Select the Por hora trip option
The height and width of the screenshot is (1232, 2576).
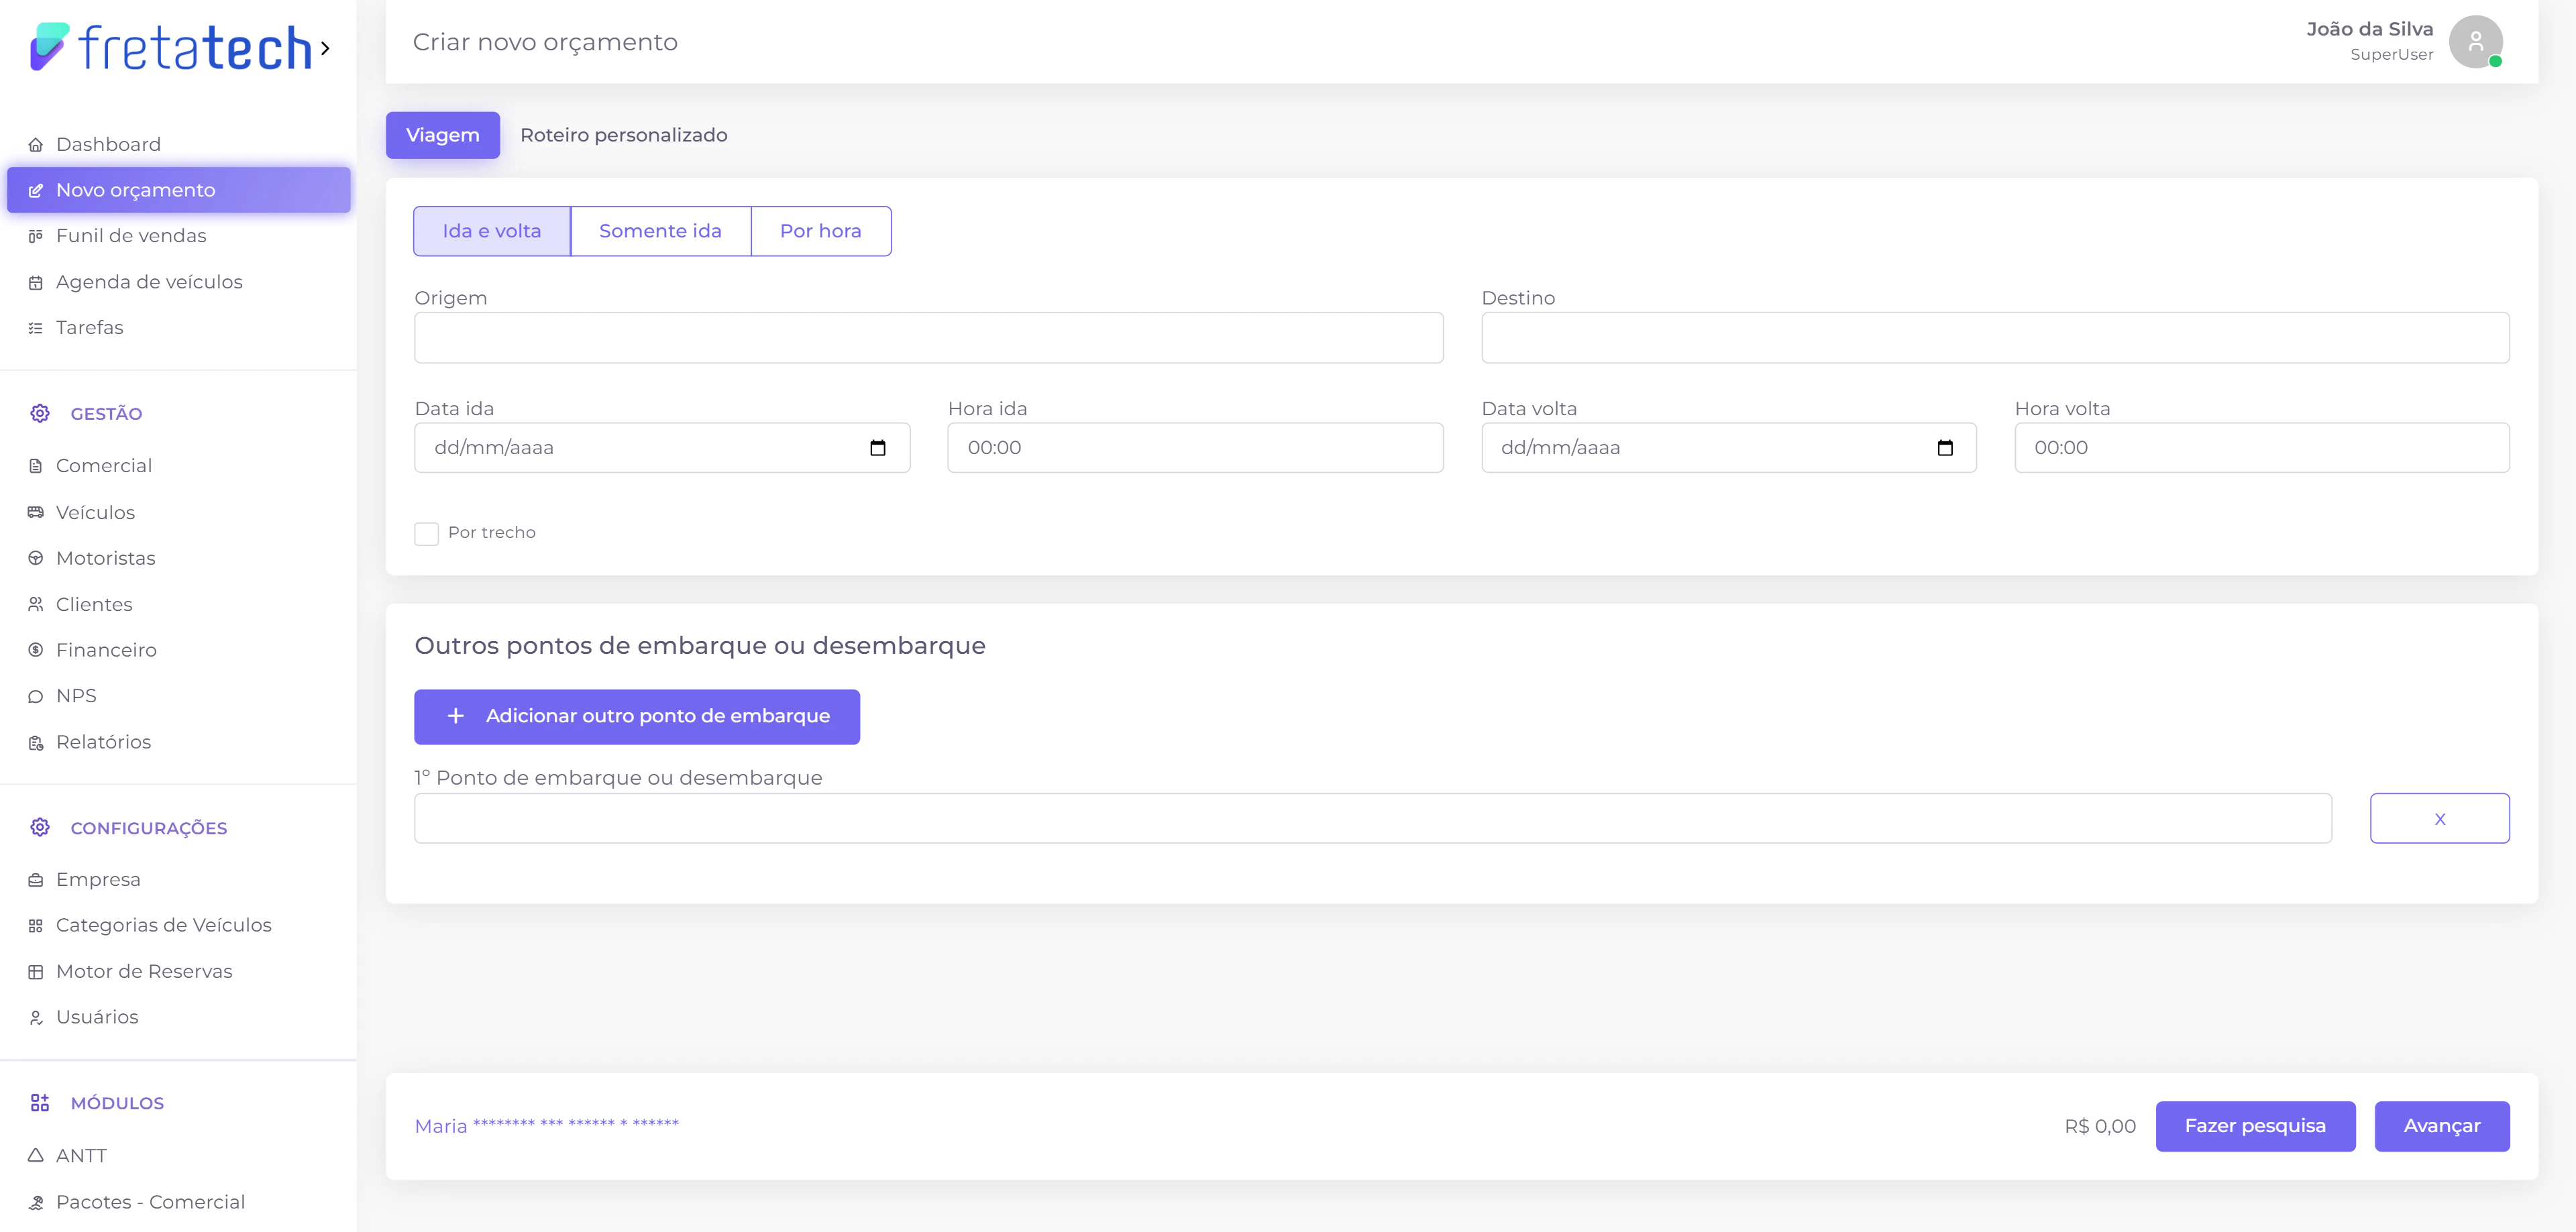point(820,231)
